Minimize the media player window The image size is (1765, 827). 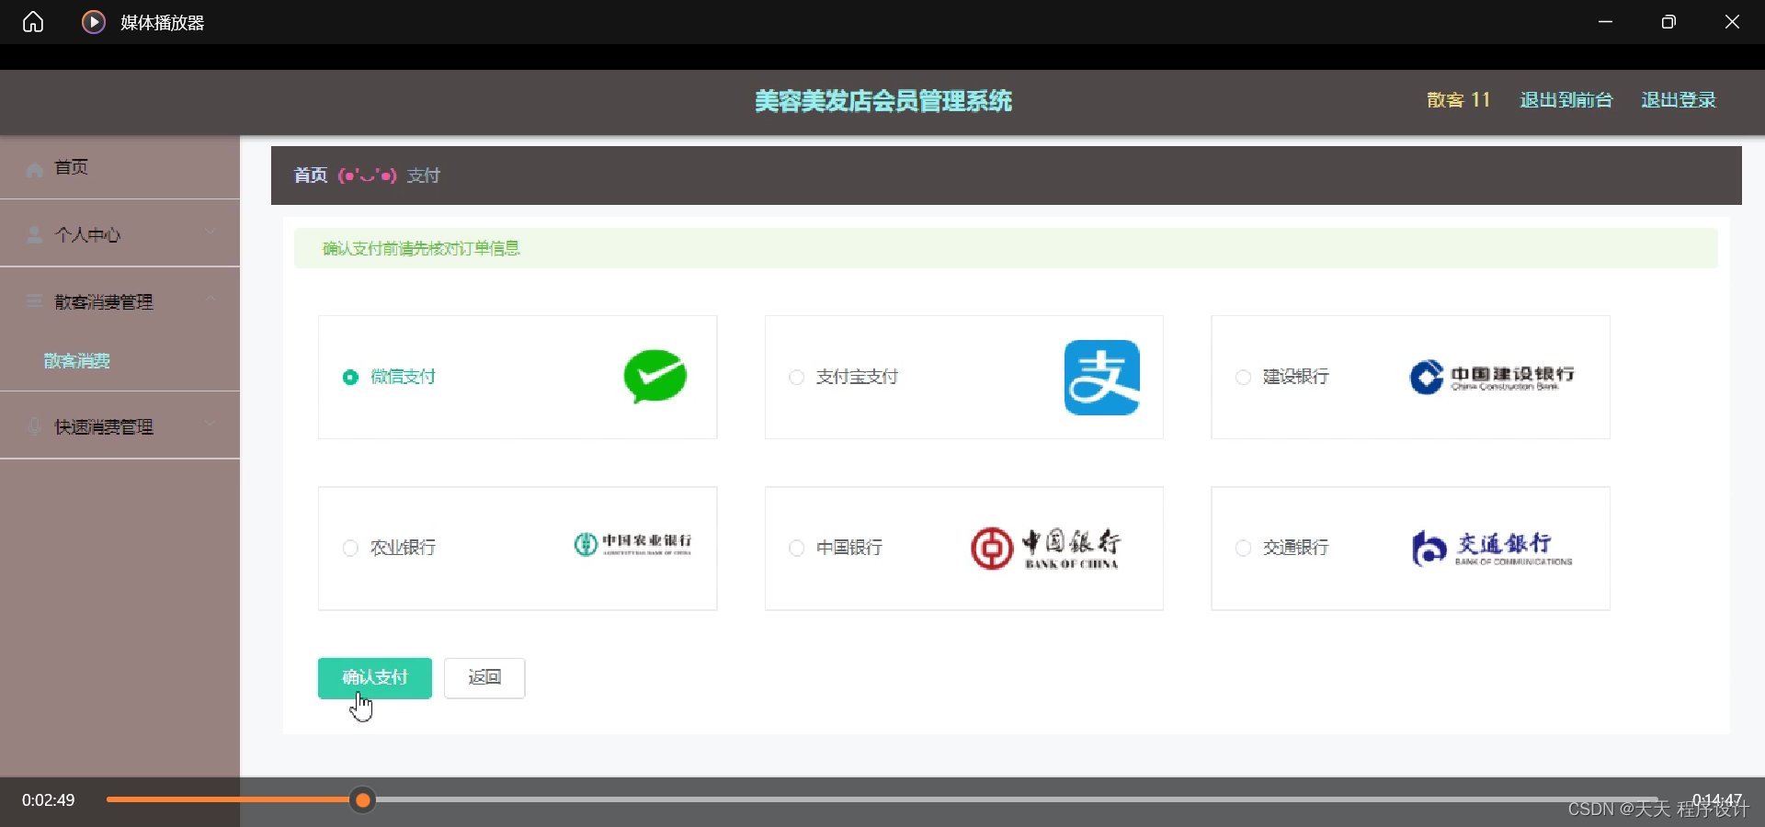[1606, 22]
